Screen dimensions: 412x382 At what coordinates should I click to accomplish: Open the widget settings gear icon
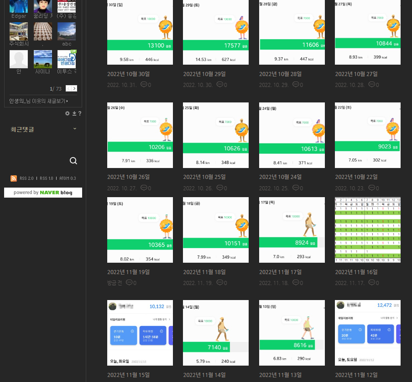click(68, 113)
